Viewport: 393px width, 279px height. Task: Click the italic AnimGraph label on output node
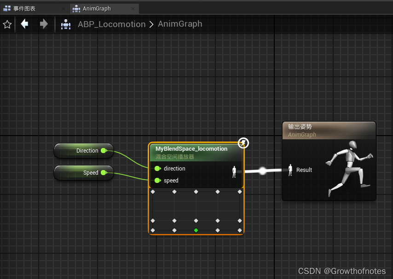pyautogui.click(x=302, y=135)
